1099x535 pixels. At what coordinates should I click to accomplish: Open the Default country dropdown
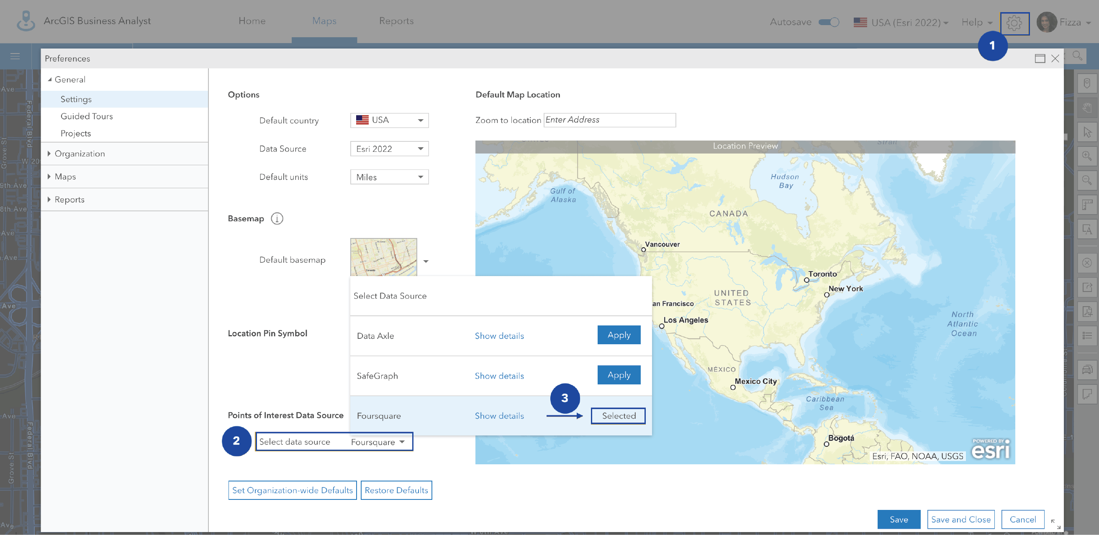389,120
